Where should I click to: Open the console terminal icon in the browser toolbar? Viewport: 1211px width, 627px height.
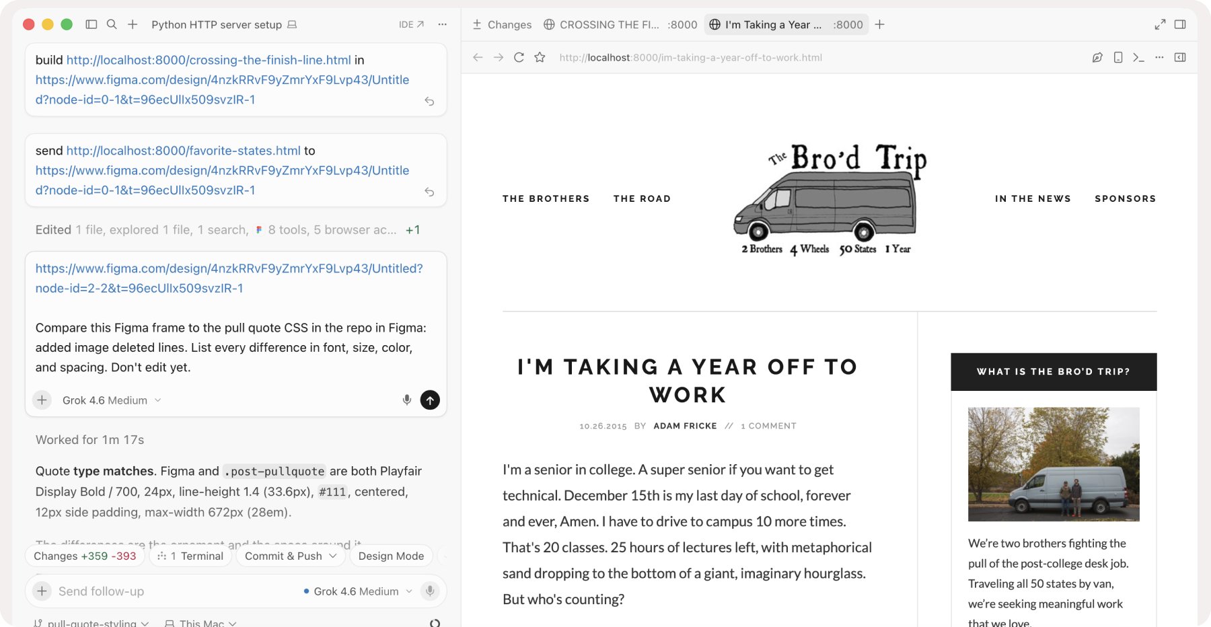point(1138,57)
